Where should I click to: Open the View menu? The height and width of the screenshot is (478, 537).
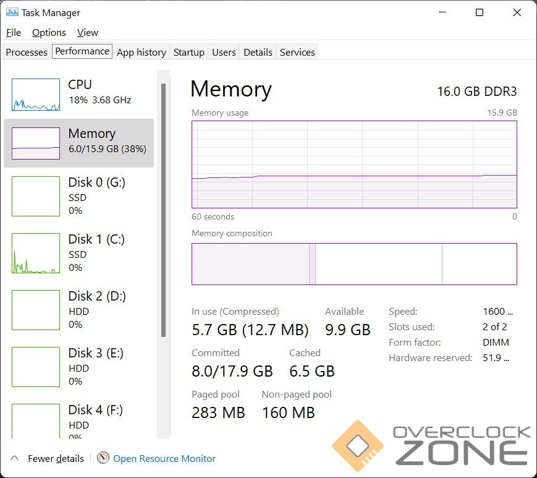pos(88,33)
